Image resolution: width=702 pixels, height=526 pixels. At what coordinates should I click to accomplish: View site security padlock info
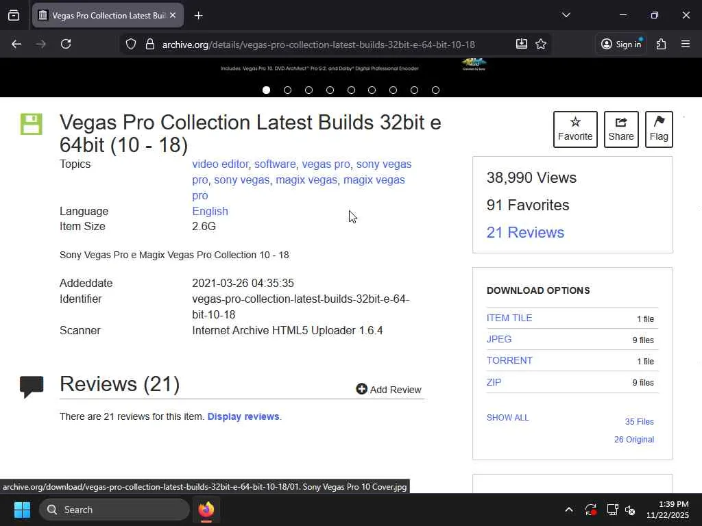click(x=150, y=45)
